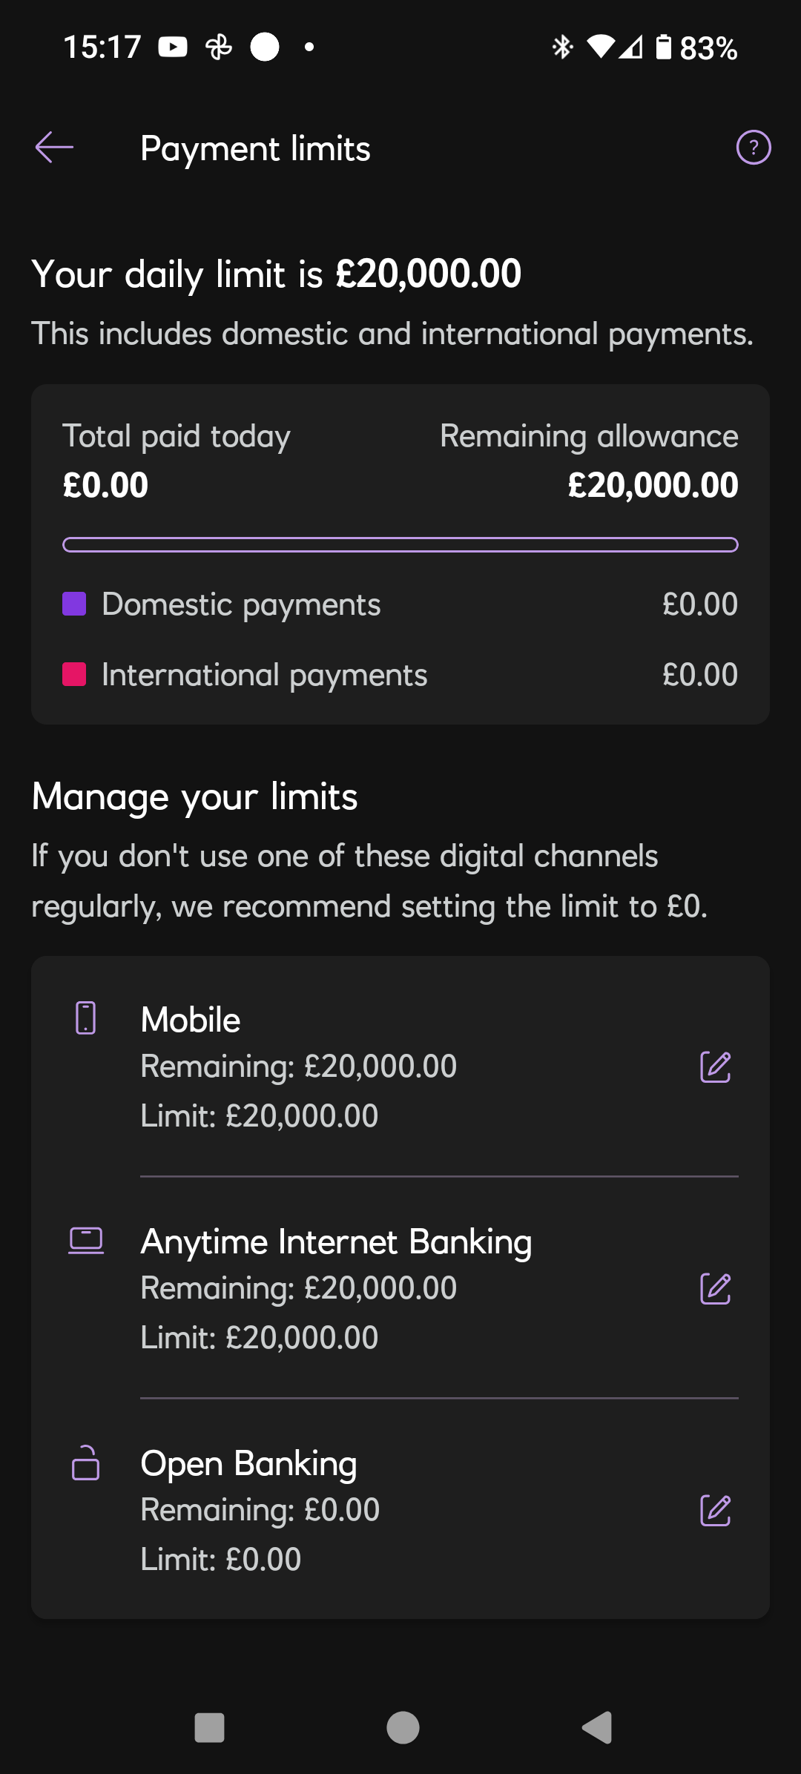
Task: Select the Anytime Internet Banking title
Action: [x=336, y=1242]
